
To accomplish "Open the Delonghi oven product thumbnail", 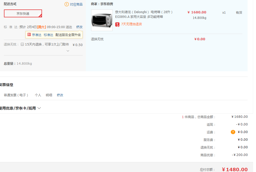I will point(102,20).
